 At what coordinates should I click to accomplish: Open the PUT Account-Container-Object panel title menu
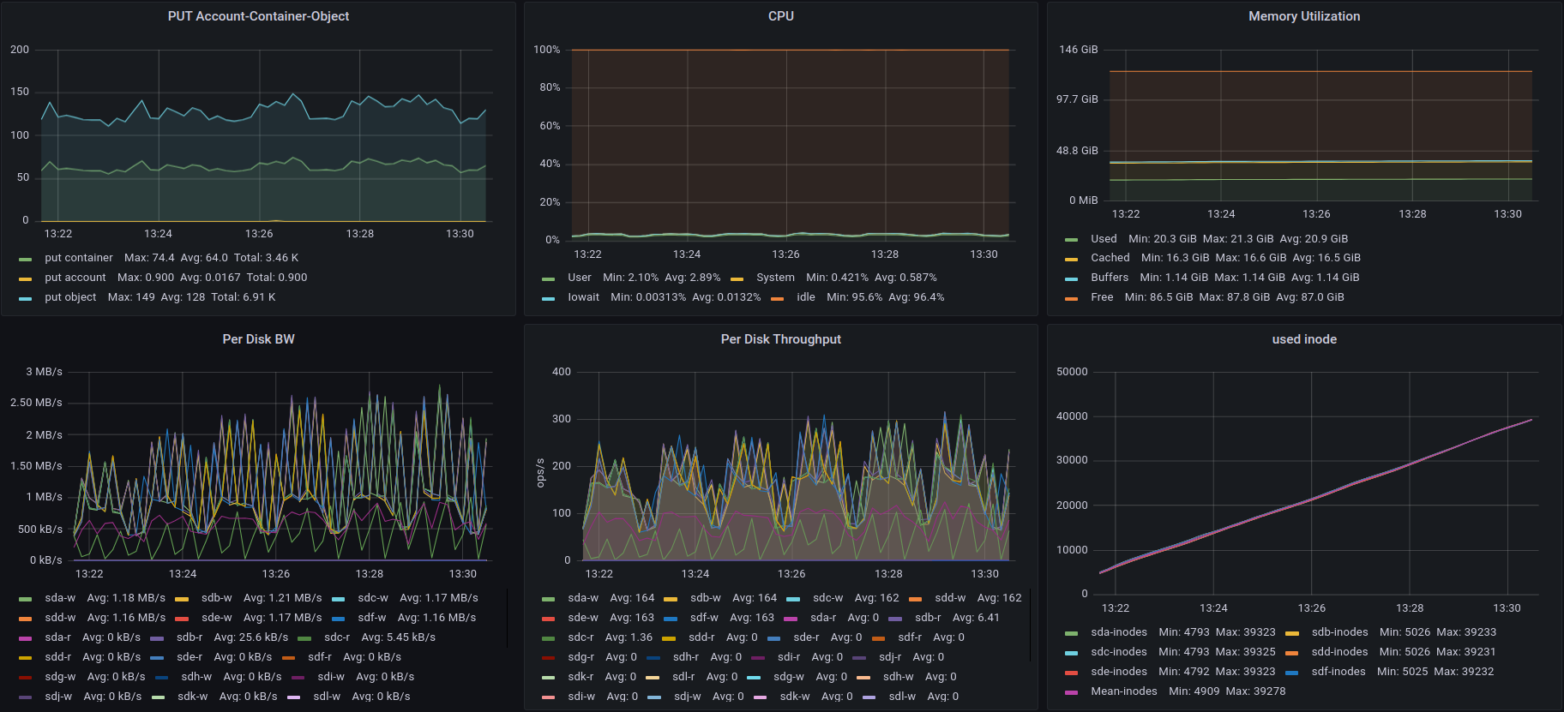(258, 16)
